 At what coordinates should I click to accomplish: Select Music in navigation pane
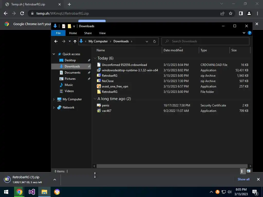69,85
